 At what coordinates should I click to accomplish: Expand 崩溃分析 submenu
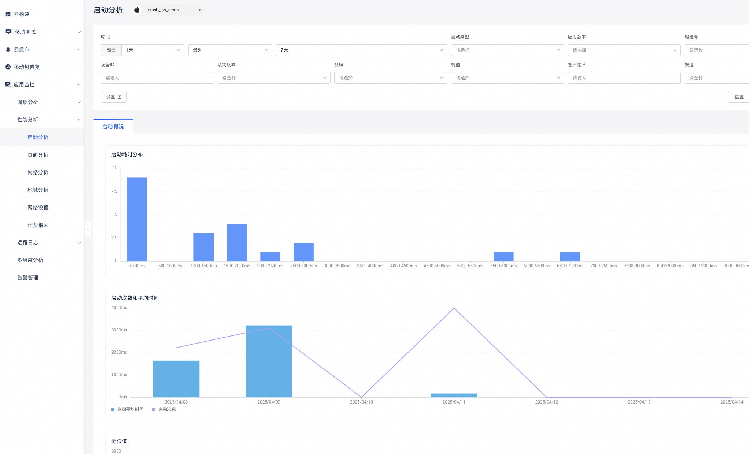point(79,102)
